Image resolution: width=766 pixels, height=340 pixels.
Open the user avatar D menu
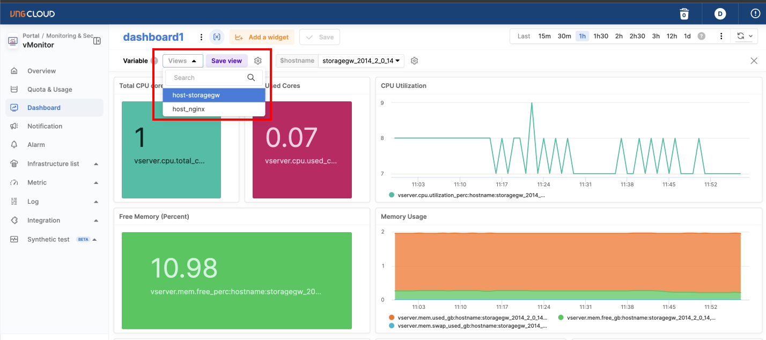coord(720,14)
